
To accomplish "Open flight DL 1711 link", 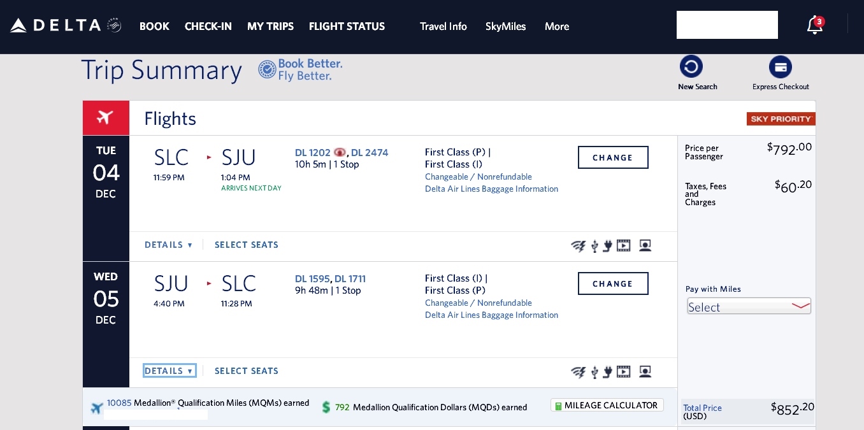I will 350,278.
